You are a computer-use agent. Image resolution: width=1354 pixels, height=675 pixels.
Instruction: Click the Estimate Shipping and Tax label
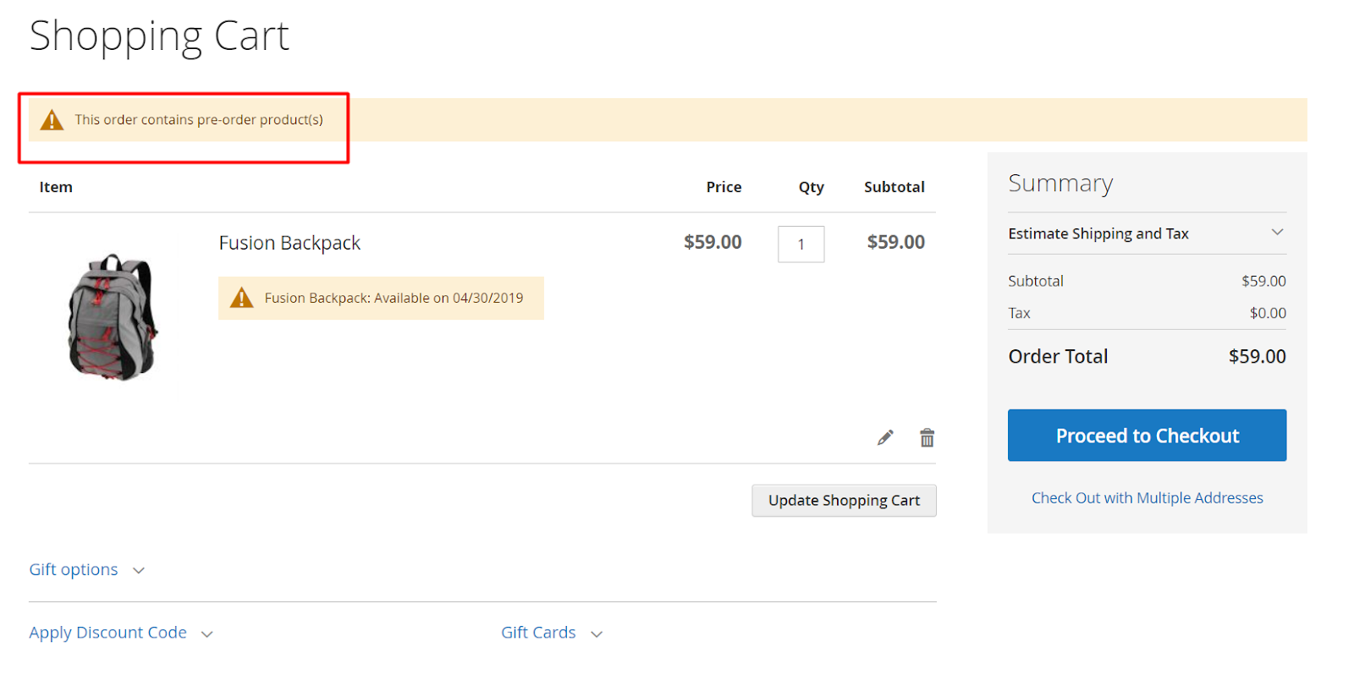[x=1098, y=233]
